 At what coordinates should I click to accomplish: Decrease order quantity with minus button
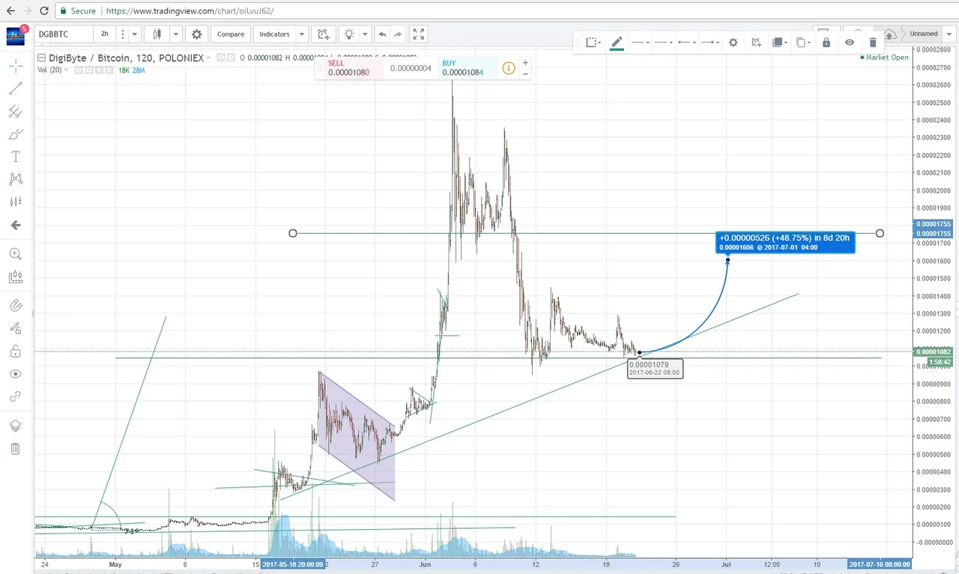click(x=525, y=73)
